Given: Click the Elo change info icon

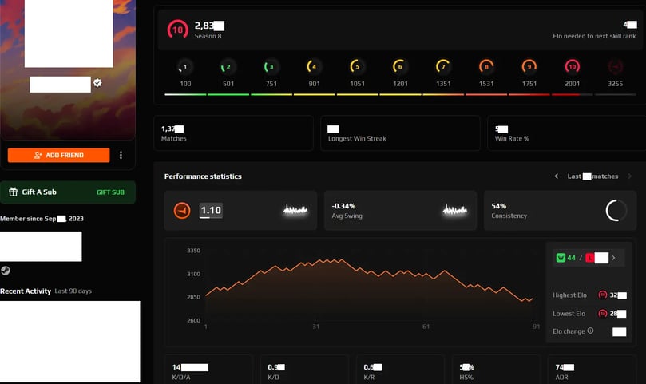Looking at the screenshot, I should click(590, 331).
